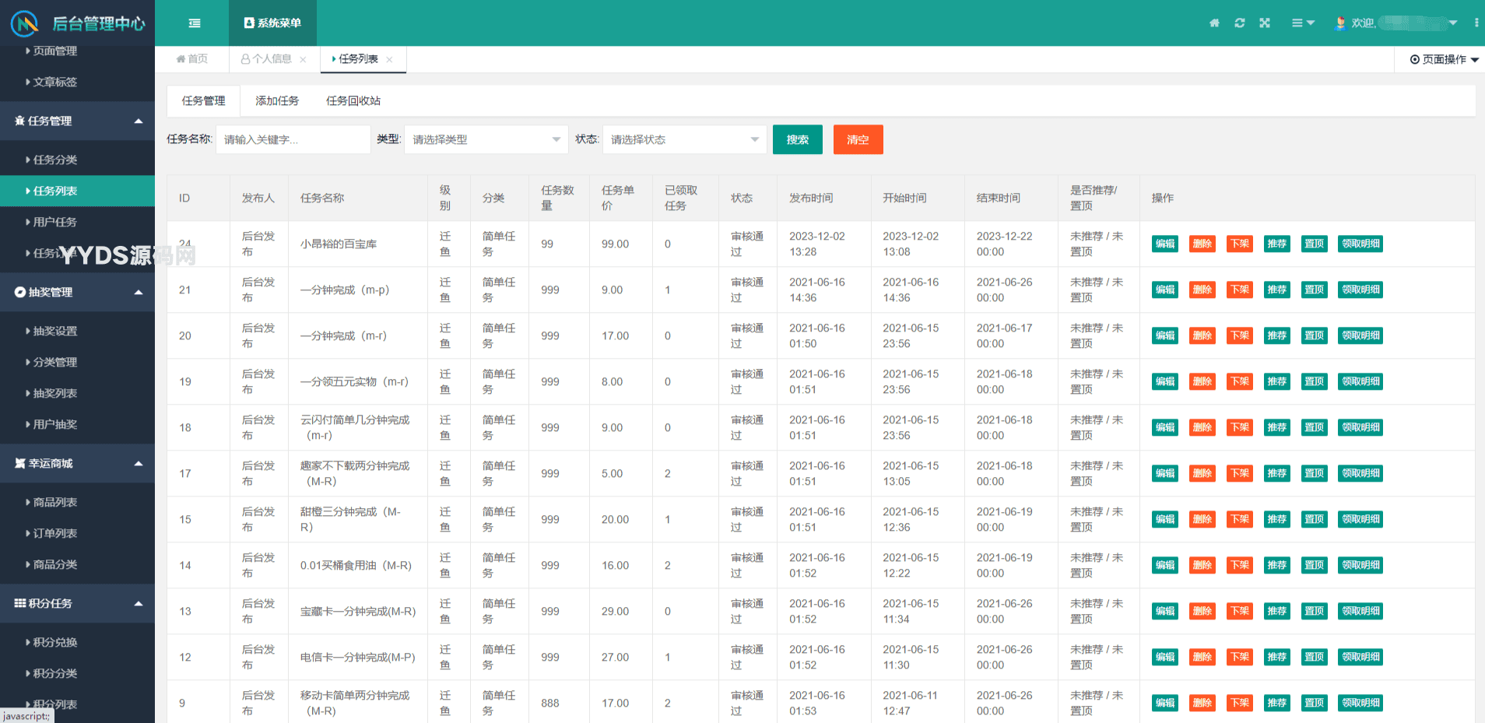The width and height of the screenshot is (1485, 723).
Task: Open 文章标签 in the sidebar
Action: pyautogui.click(x=78, y=82)
